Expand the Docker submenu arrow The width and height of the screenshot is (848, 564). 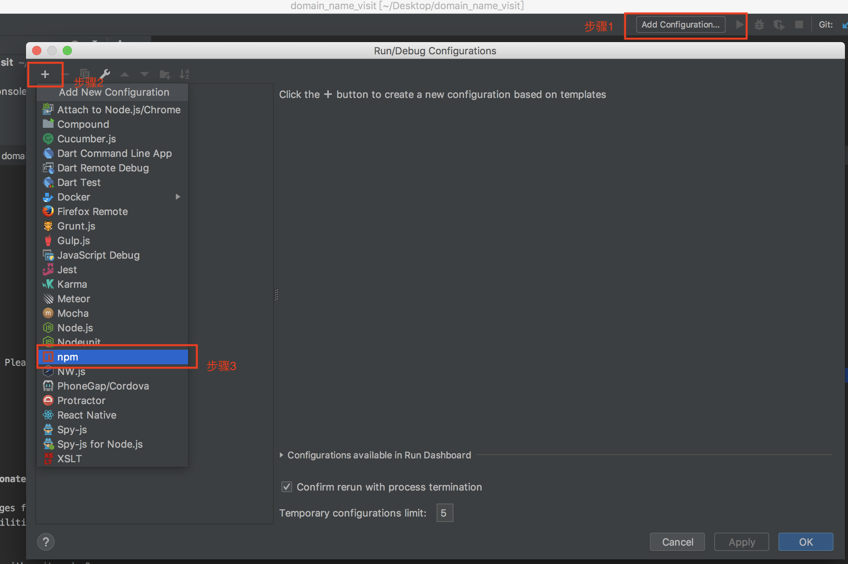[178, 197]
